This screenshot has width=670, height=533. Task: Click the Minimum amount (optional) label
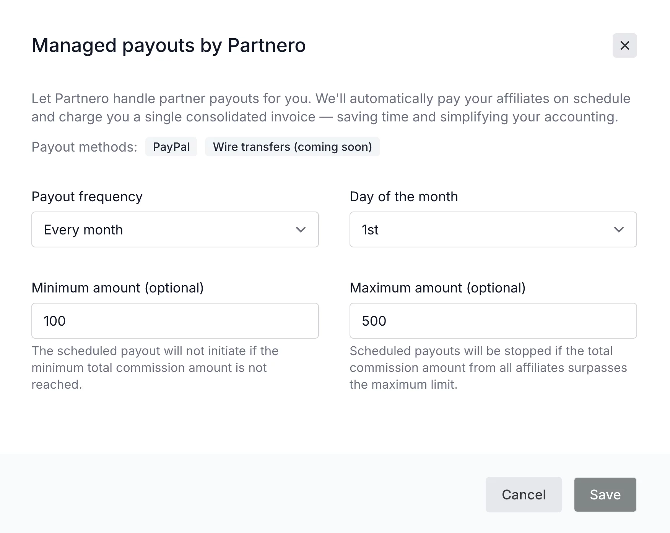[x=117, y=288]
